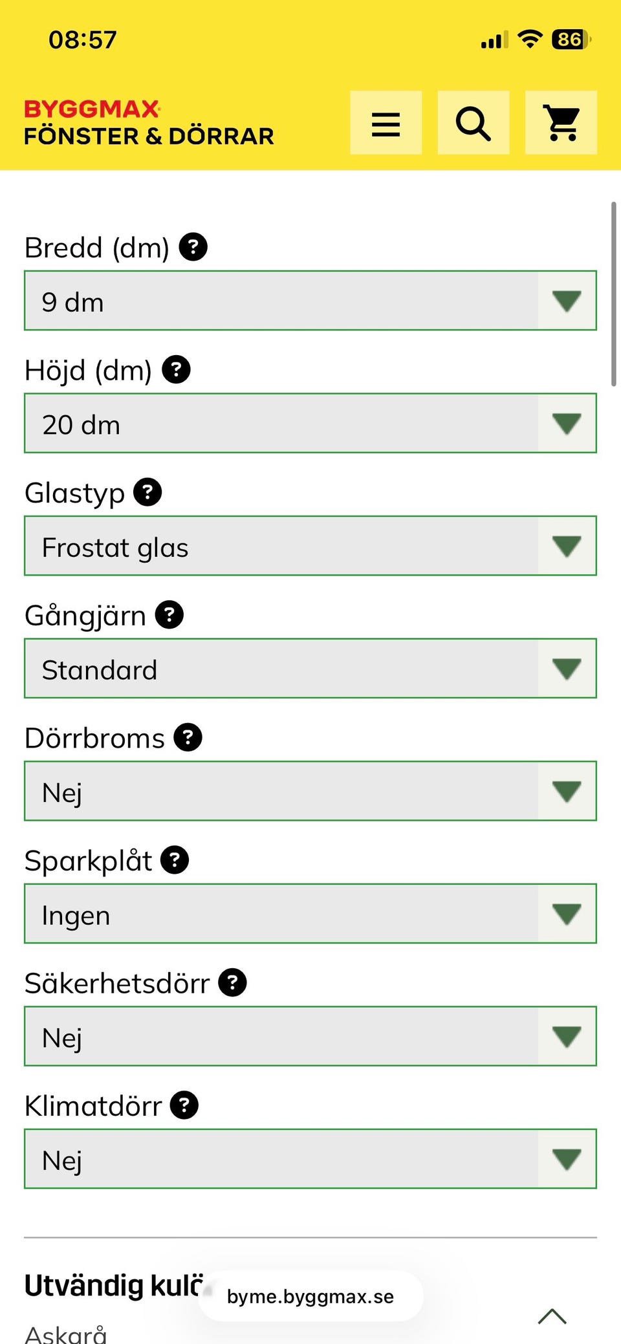Viewport: 621px width, 1344px height.
Task: Expand the Dörrbroms dropdown
Action: click(x=310, y=792)
